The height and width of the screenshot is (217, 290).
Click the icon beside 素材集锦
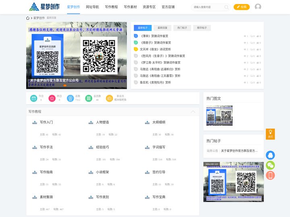click(35, 197)
